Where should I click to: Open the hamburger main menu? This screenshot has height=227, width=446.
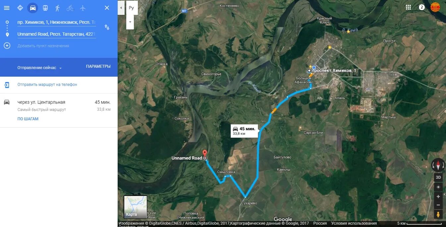[7, 8]
